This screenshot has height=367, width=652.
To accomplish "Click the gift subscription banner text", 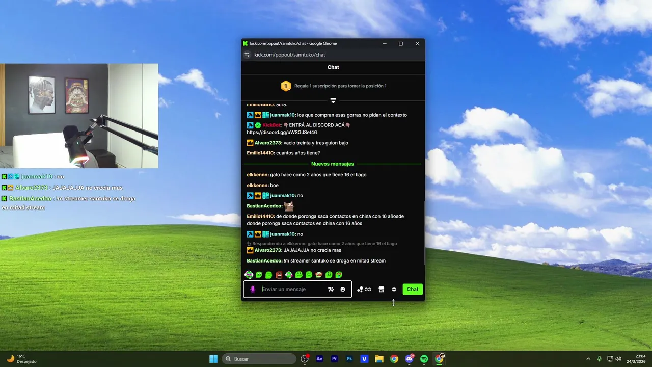I will click(340, 86).
